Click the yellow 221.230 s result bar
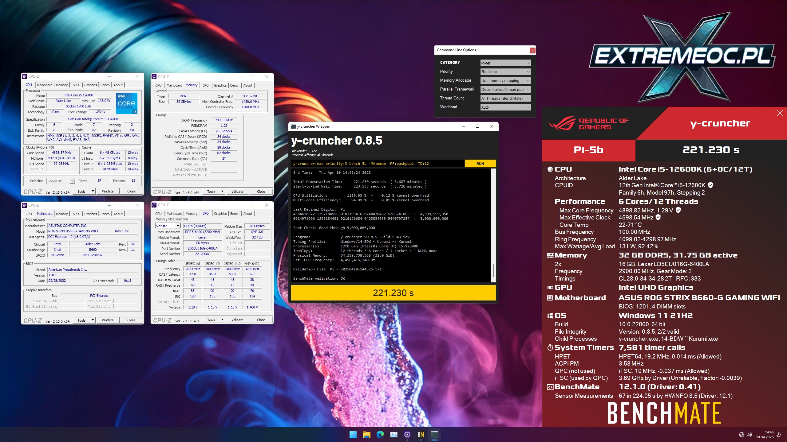787x442 pixels. [393, 293]
